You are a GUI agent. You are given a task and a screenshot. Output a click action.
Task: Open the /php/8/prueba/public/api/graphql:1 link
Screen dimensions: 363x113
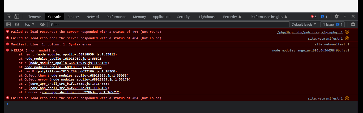click(x=310, y=32)
